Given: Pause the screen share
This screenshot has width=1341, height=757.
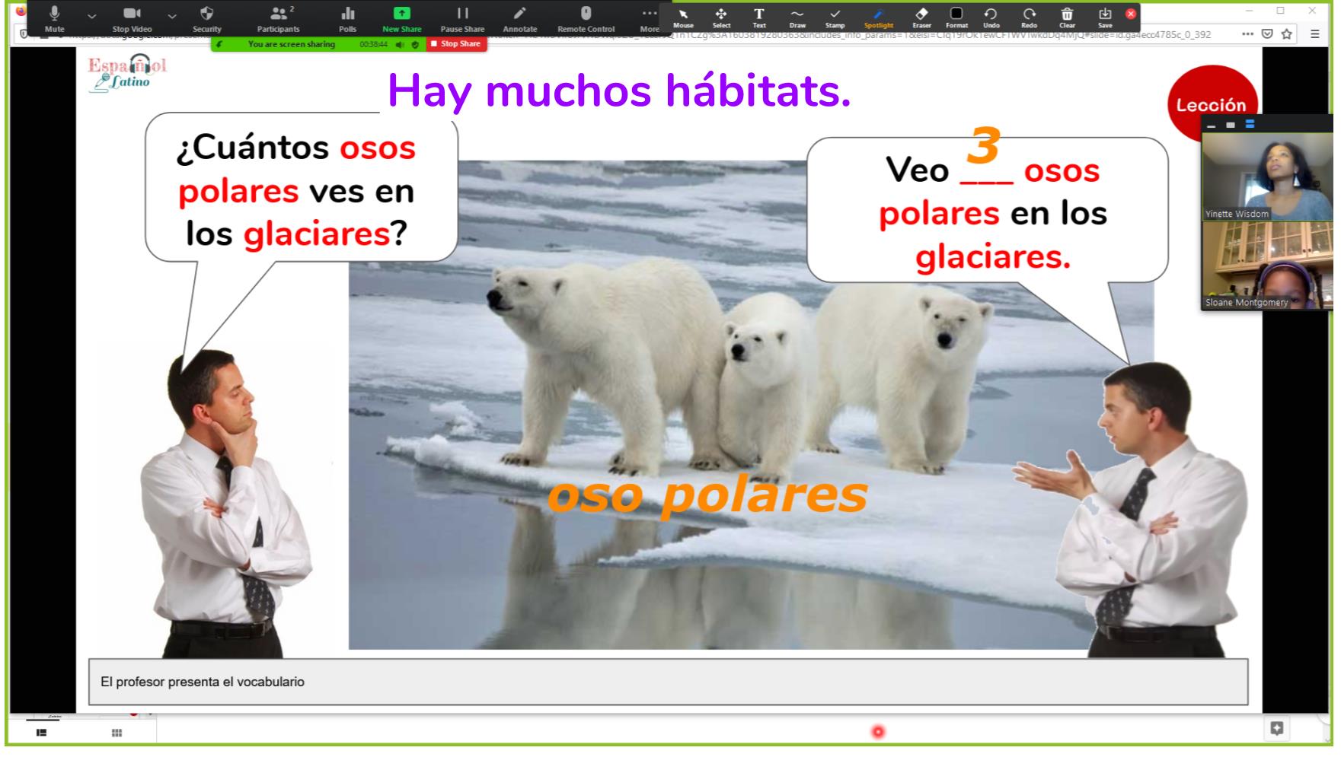Looking at the screenshot, I should coord(462,18).
